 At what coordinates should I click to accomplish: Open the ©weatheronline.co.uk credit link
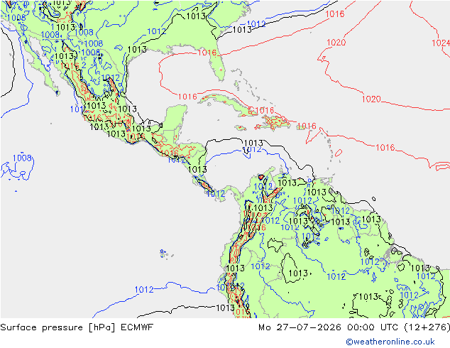pyautogui.click(x=390, y=342)
